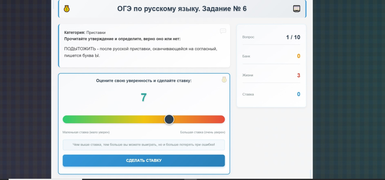Viewport: 385px width, 180px height.
Task: Click the blue Ставка value 0
Action: (299, 94)
